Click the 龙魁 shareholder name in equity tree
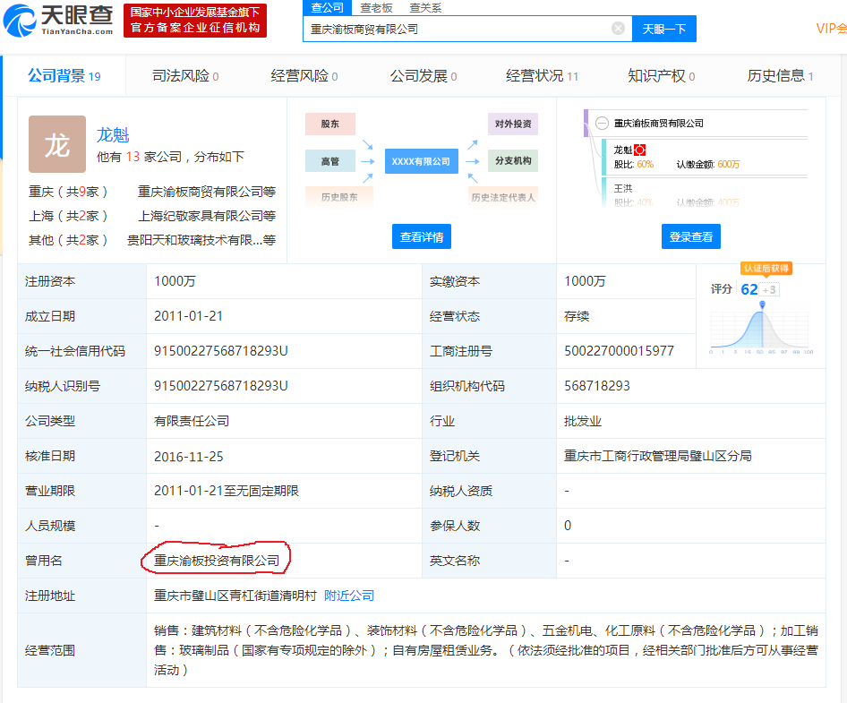This screenshot has height=703, width=847. point(623,150)
